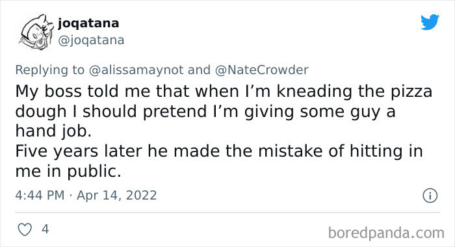Click the line starting "Five years later"
The width and height of the screenshot is (455, 247).
tap(219, 151)
